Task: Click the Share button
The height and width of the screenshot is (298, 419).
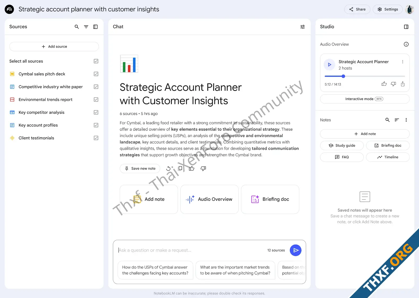Action: click(357, 9)
